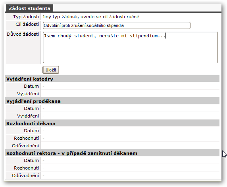Click the Cíl žádosti label
The height and width of the screenshot is (187, 227).
click(x=27, y=24)
